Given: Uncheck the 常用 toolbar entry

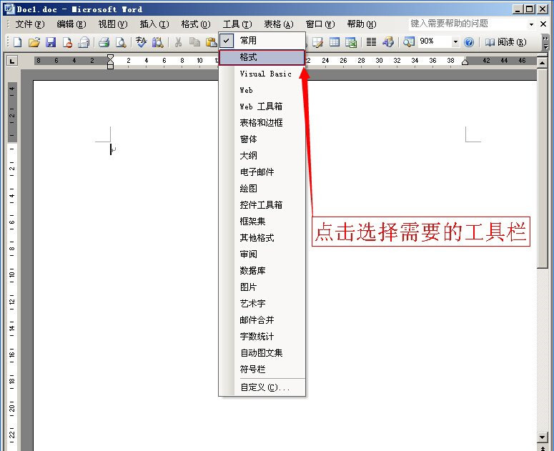Looking at the screenshot, I should click(x=248, y=41).
